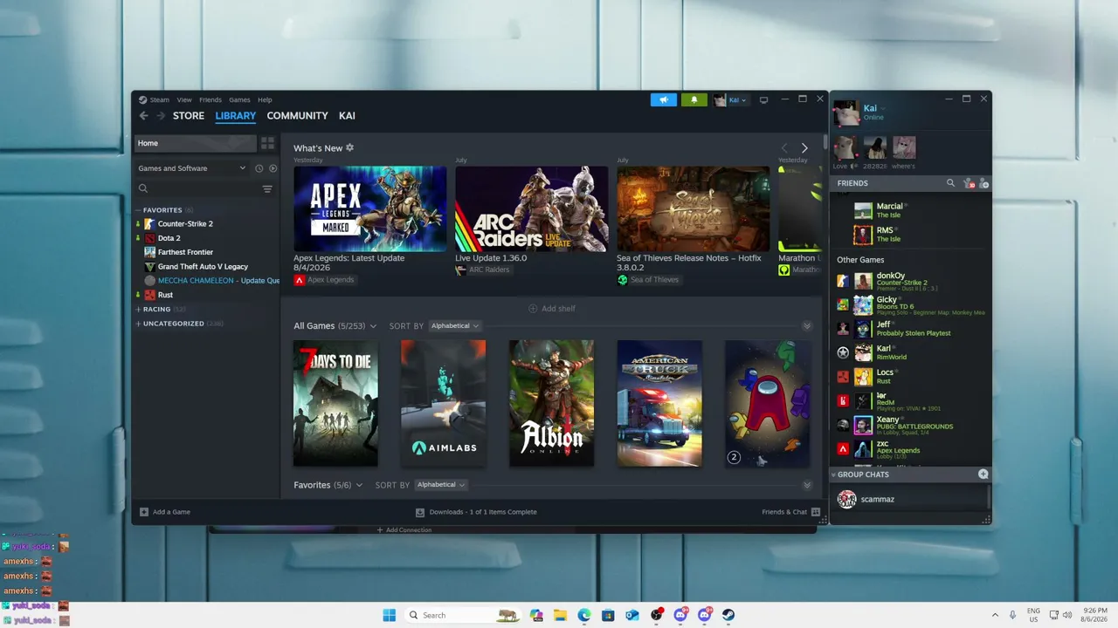Select Home in the library sidebar
Image resolution: width=1118 pixels, height=628 pixels.
click(196, 143)
